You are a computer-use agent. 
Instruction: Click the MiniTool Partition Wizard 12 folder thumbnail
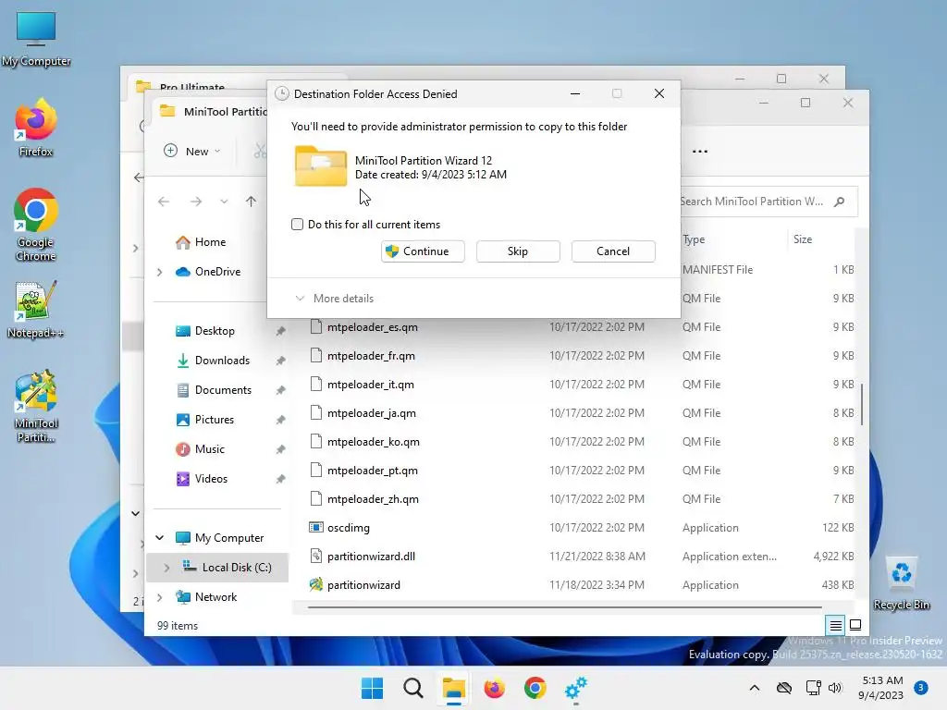[321, 166]
